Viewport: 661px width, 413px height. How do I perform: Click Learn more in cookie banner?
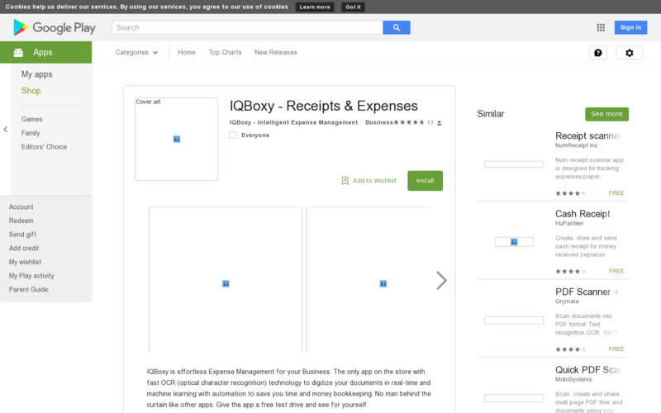[315, 7]
